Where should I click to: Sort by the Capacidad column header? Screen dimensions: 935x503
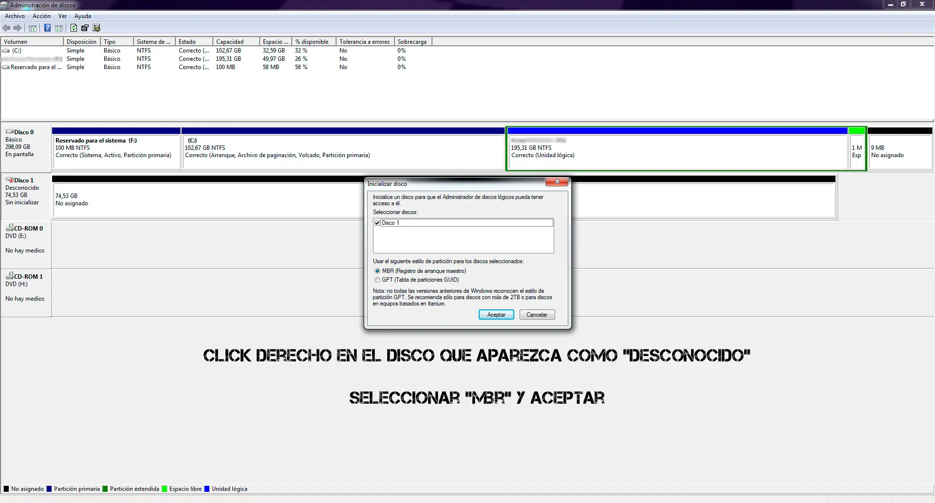click(x=236, y=42)
